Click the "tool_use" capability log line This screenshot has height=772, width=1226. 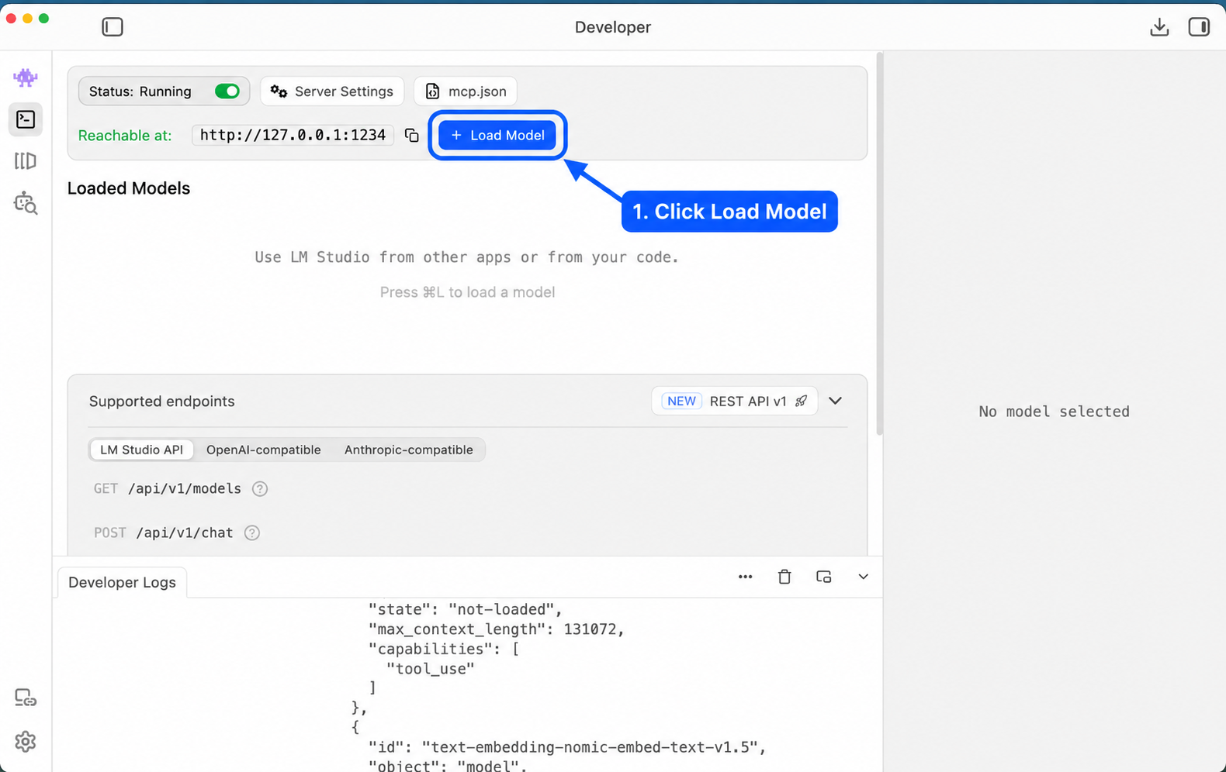[x=431, y=669]
